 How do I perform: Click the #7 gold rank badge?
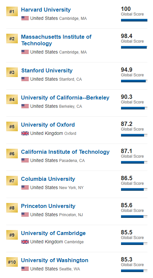(12, 181)
